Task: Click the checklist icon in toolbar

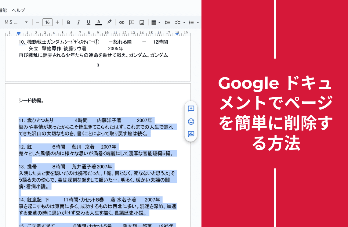Action: tap(177, 22)
